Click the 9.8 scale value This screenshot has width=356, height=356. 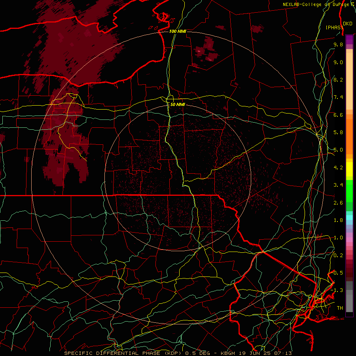338,44
